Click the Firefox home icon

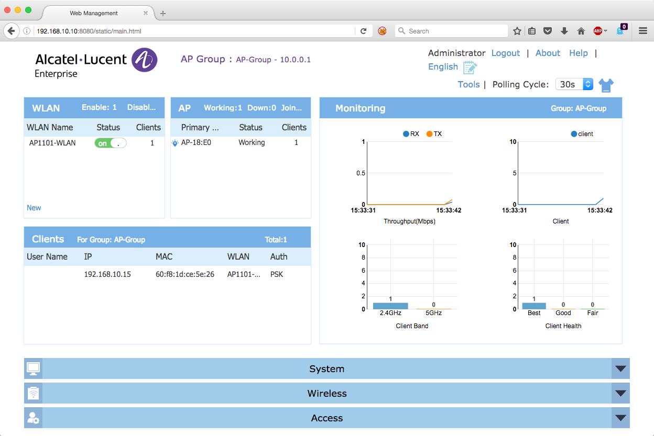click(x=581, y=31)
